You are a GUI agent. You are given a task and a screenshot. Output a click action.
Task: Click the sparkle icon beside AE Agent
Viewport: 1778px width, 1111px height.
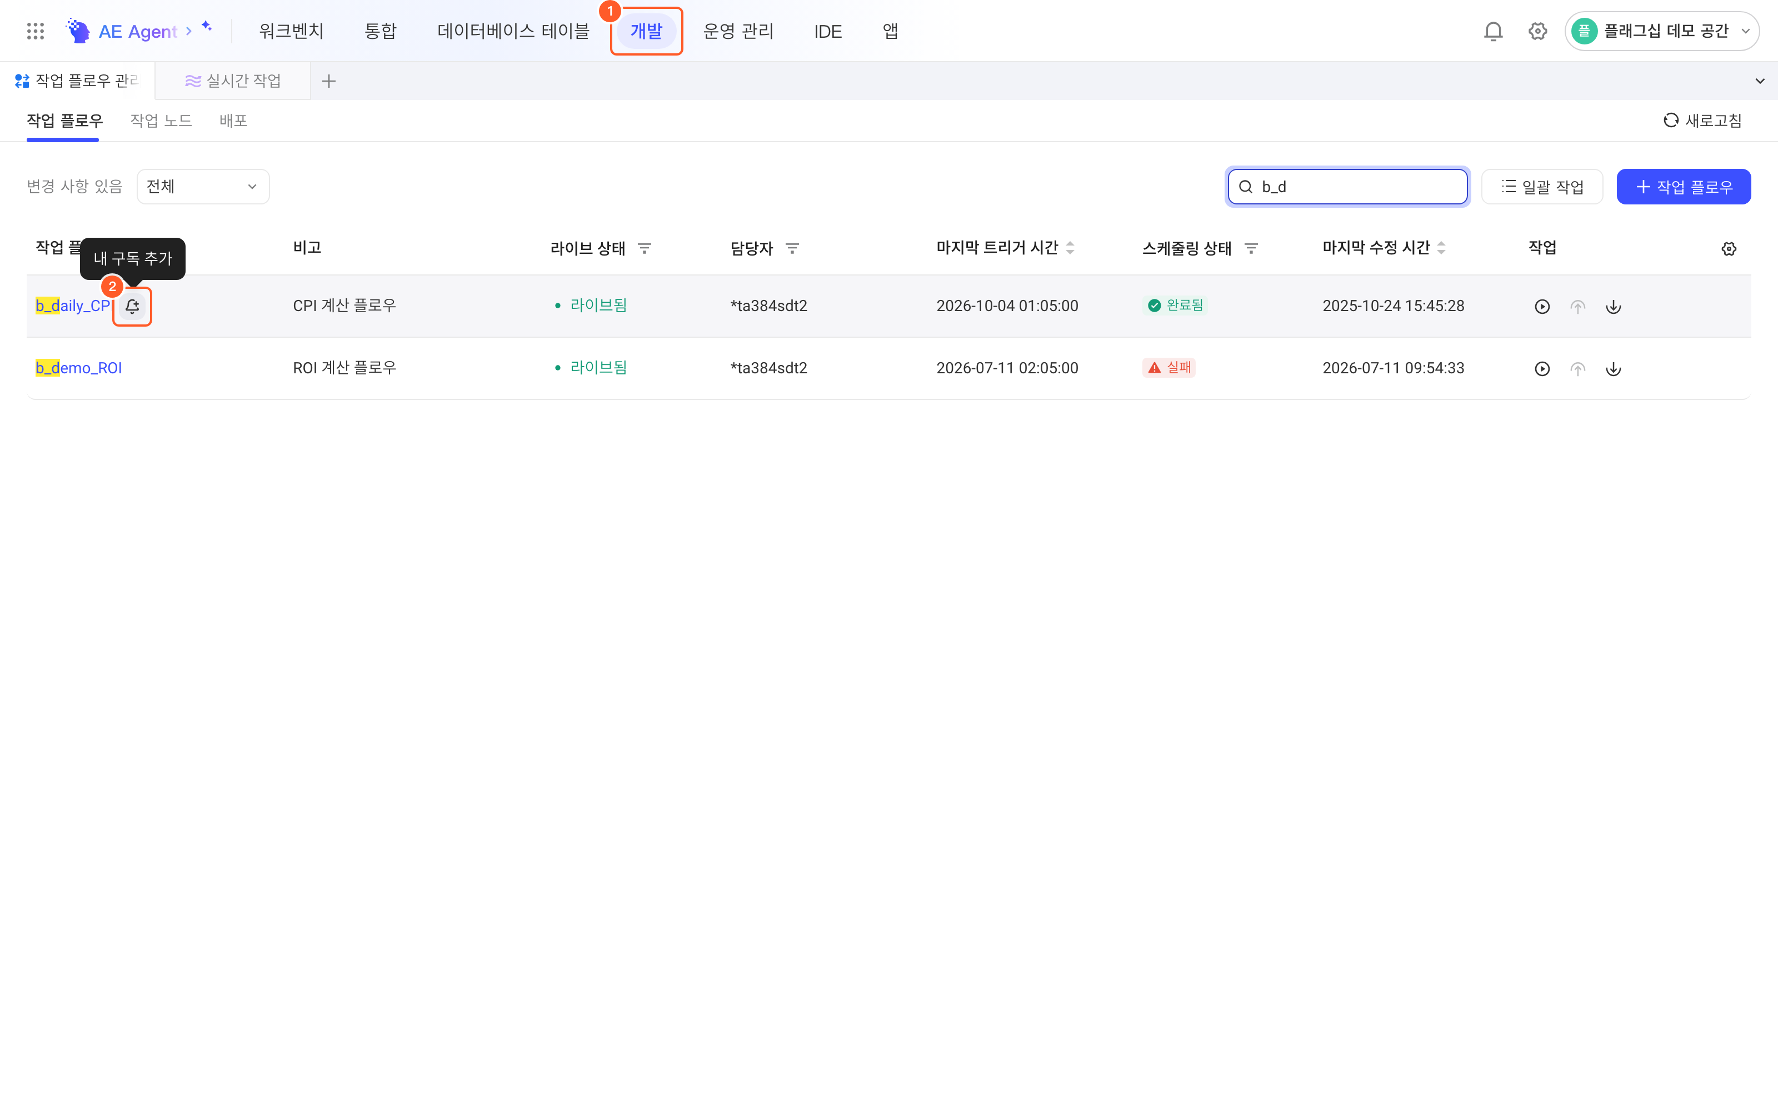click(x=207, y=27)
